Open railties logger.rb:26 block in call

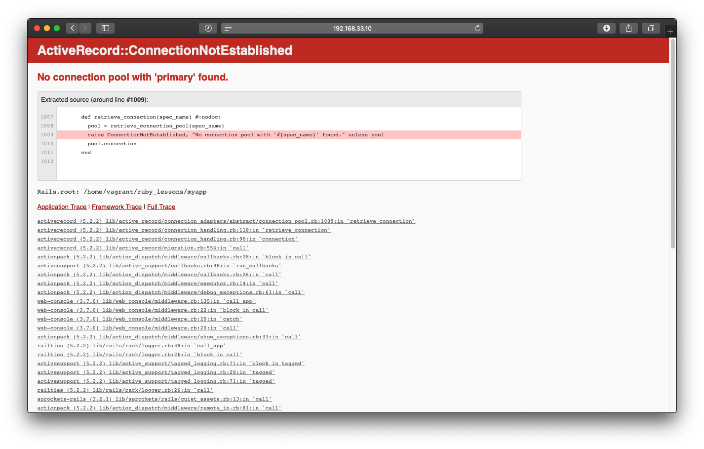click(x=140, y=355)
